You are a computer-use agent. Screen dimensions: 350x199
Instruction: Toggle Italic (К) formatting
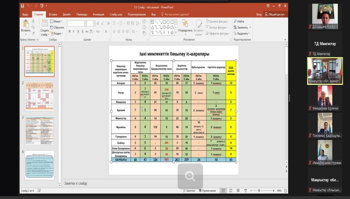[74, 31]
